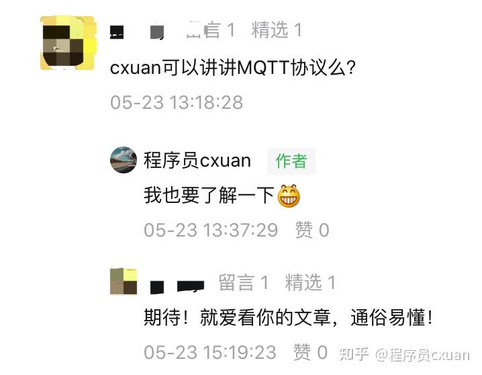
Task: Click the grinning emoji in author's reply
Action: tap(289, 196)
